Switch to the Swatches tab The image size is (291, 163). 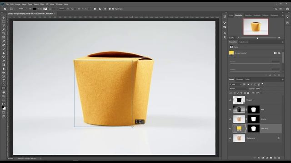pyautogui.click(x=248, y=15)
